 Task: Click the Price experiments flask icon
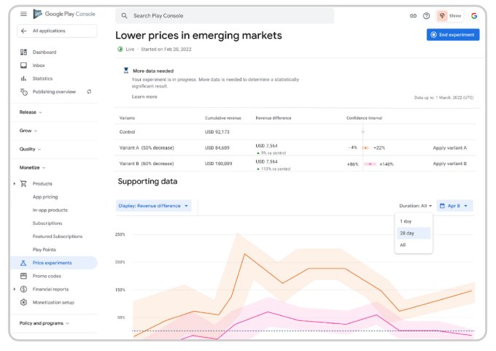point(23,263)
